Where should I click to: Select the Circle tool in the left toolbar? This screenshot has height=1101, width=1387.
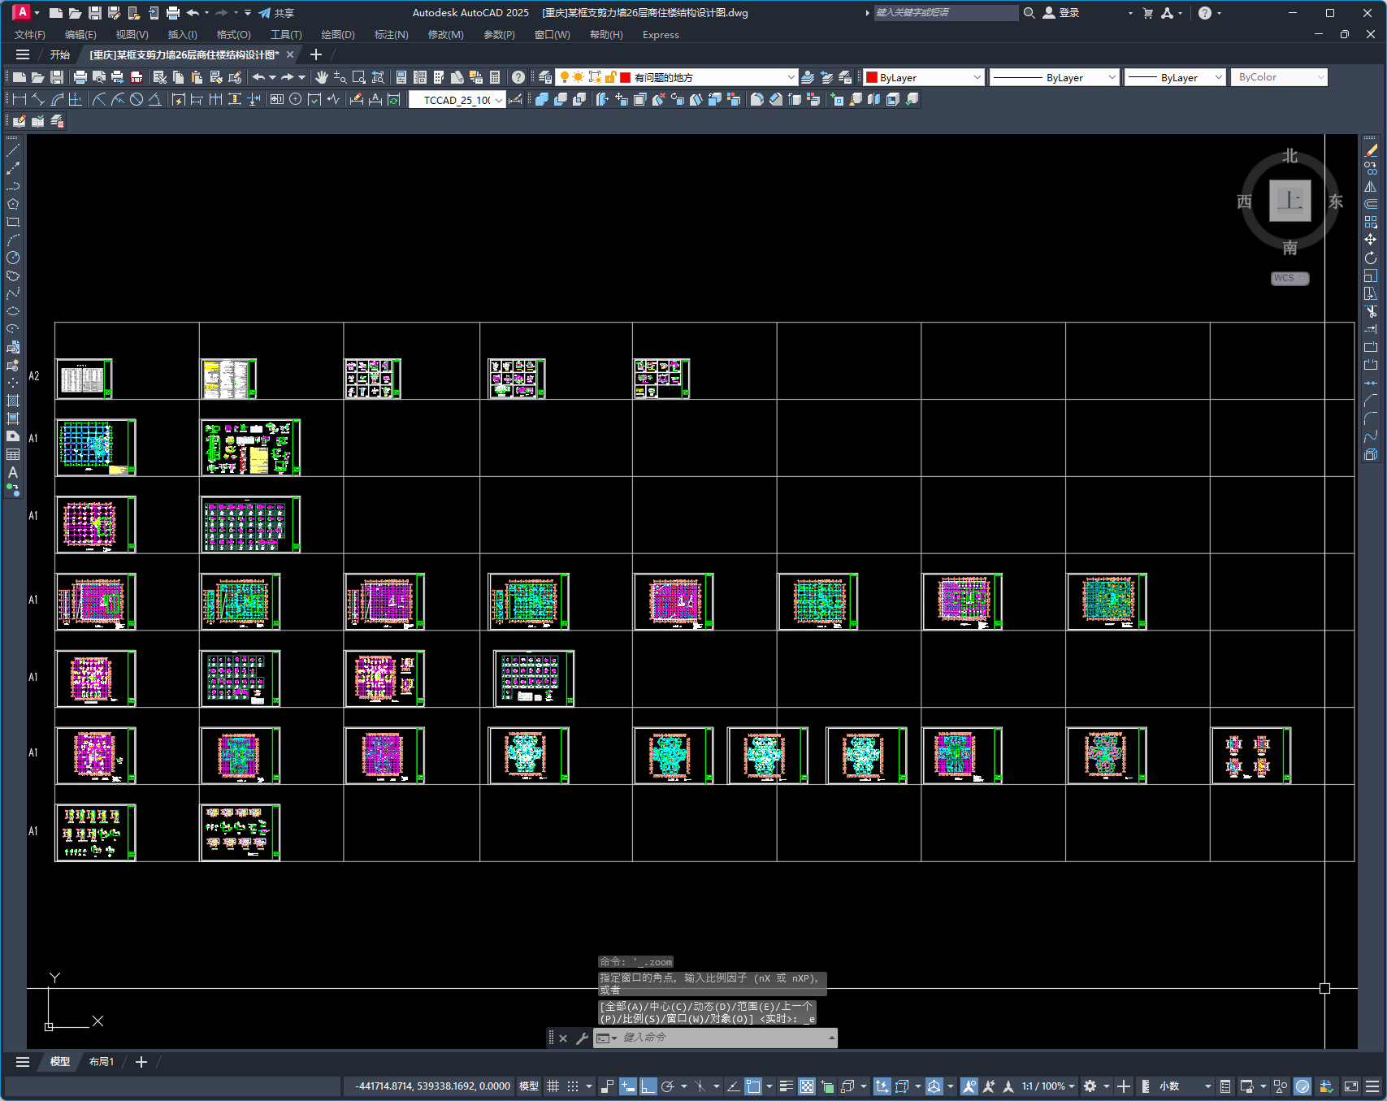[13, 258]
